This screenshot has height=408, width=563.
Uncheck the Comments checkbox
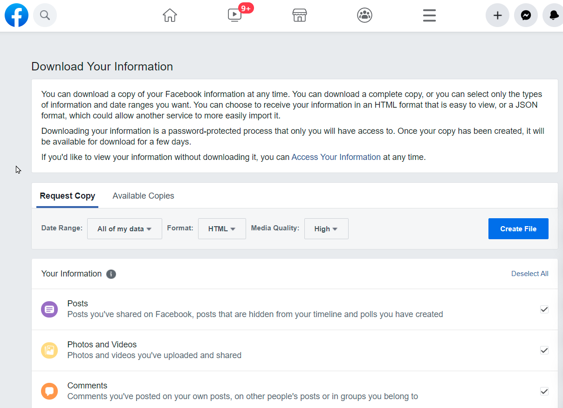pyautogui.click(x=544, y=391)
